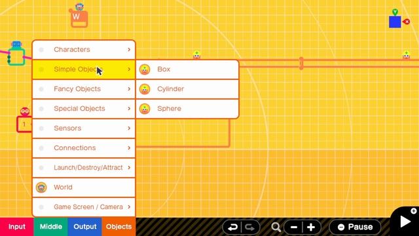
Task: Expand chevron next to Special Objects
Action: [129, 109]
